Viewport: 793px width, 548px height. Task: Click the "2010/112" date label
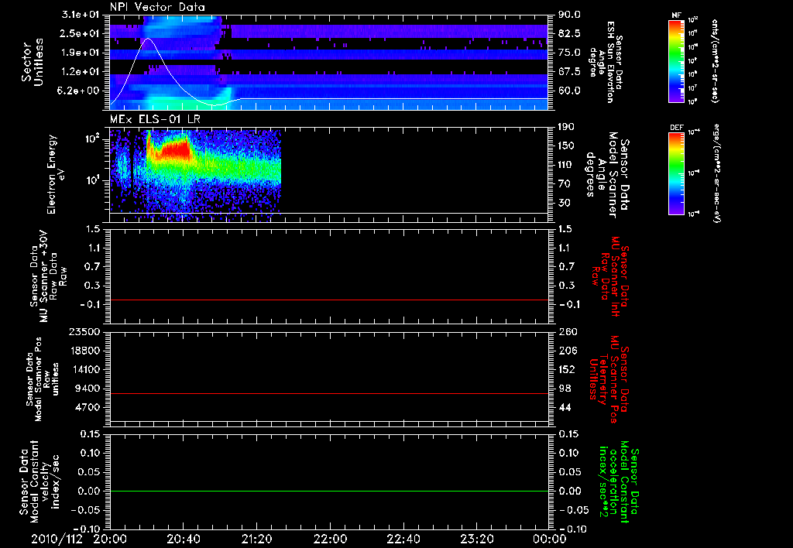point(57,539)
